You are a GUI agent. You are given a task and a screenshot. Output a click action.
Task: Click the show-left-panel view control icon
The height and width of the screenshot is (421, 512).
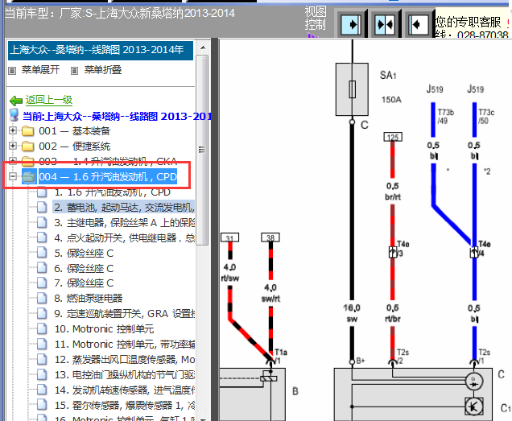click(x=419, y=24)
